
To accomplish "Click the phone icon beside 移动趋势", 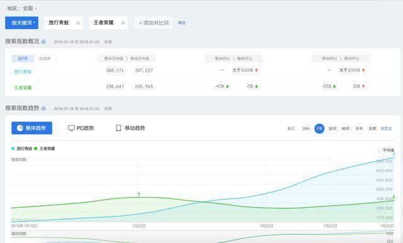I will click(118, 128).
